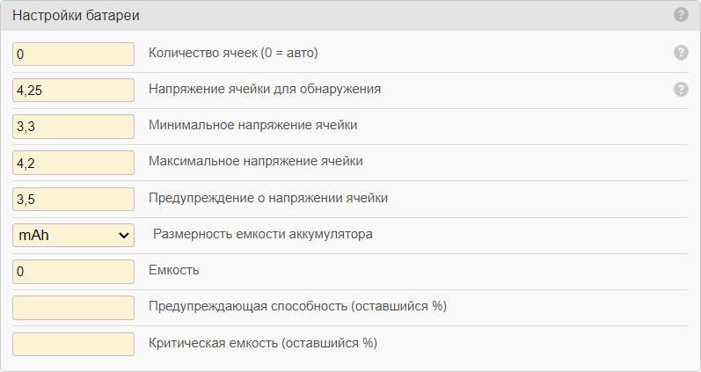Click the Настройки батареи panel title
This screenshot has width=701, height=372.
tap(76, 16)
